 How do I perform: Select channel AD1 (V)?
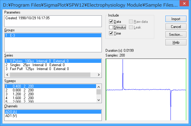click(x=53, y=116)
